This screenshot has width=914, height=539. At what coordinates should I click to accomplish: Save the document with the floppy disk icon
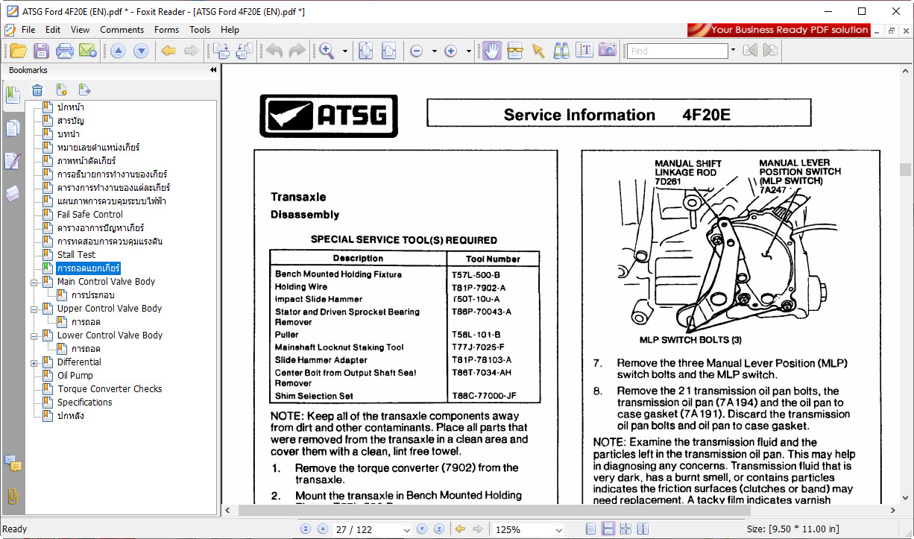[x=41, y=51]
